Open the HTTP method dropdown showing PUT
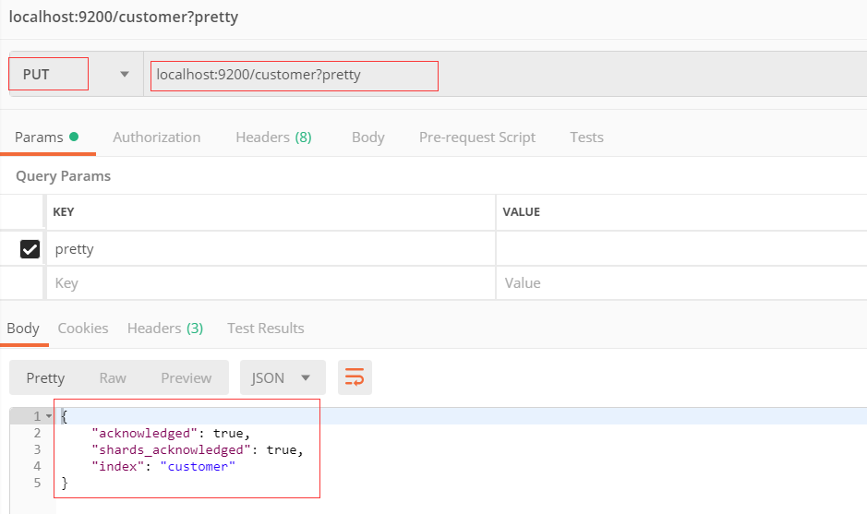Image resolution: width=867 pixels, height=514 pixels. (x=75, y=74)
